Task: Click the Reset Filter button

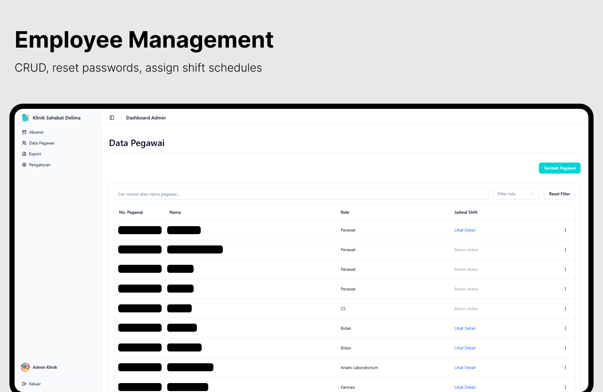Action: click(x=559, y=194)
